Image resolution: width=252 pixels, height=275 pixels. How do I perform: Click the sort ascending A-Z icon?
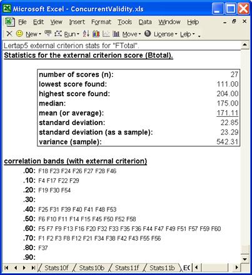pos(86,34)
